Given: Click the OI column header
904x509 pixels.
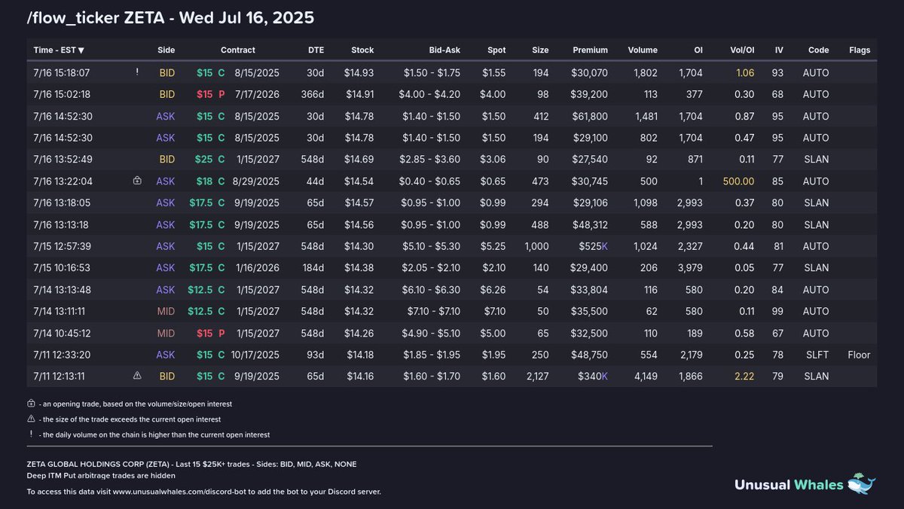Looking at the screenshot, I should (698, 50).
